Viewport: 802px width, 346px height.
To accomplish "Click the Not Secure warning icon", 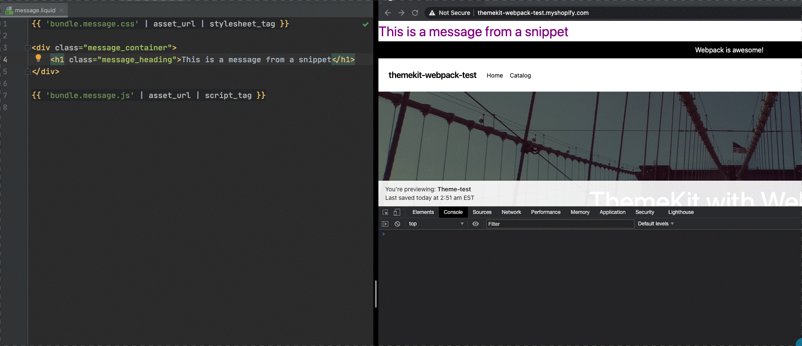I will pyautogui.click(x=432, y=13).
